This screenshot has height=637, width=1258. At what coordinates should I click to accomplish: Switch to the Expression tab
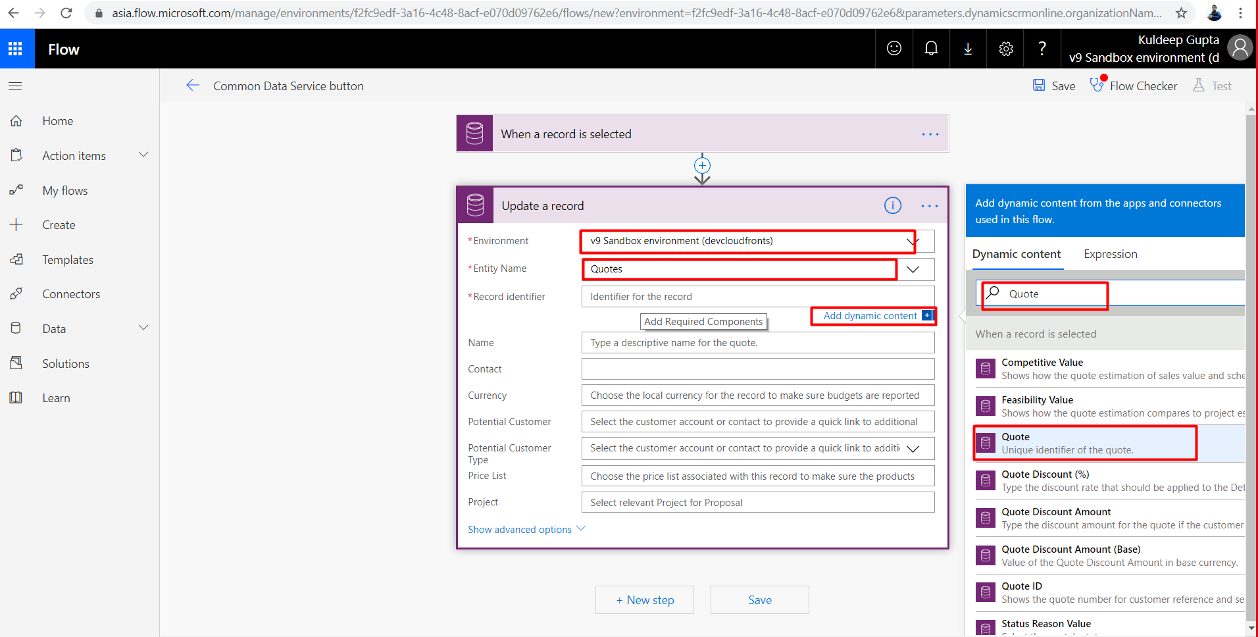pyautogui.click(x=1110, y=254)
